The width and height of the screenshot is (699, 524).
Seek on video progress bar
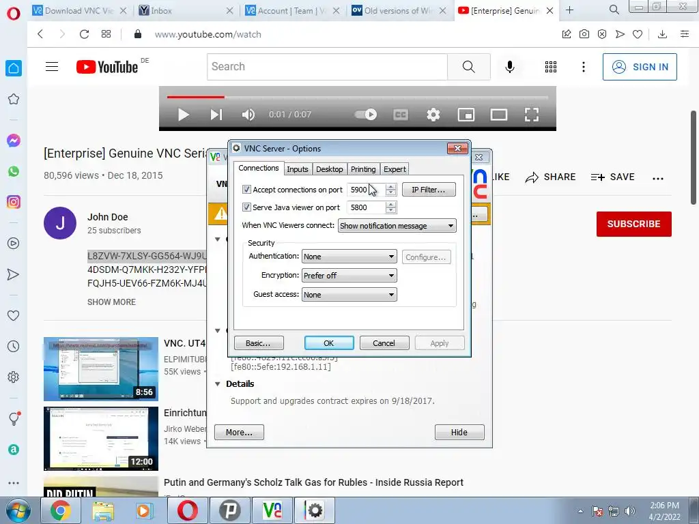pyautogui.click(x=358, y=97)
